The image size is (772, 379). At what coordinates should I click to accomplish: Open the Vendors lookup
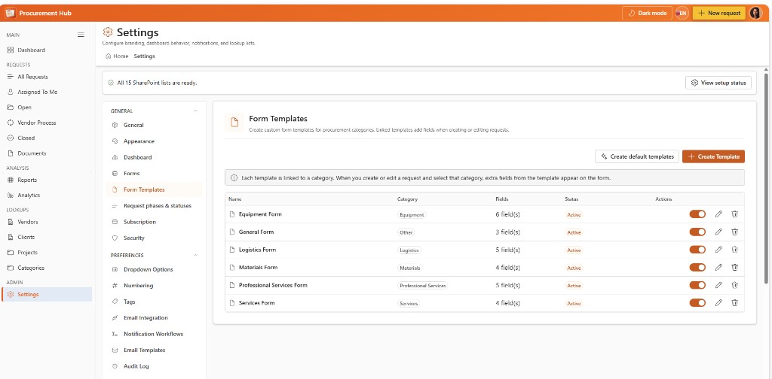(46, 222)
